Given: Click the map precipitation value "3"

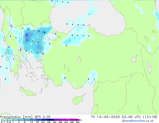Looking at the screenshot, I should click(28, 29).
